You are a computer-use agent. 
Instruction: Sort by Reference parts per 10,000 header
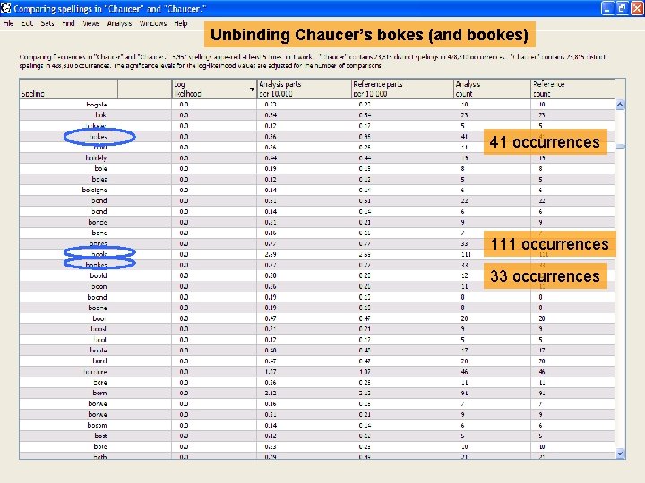click(x=402, y=89)
